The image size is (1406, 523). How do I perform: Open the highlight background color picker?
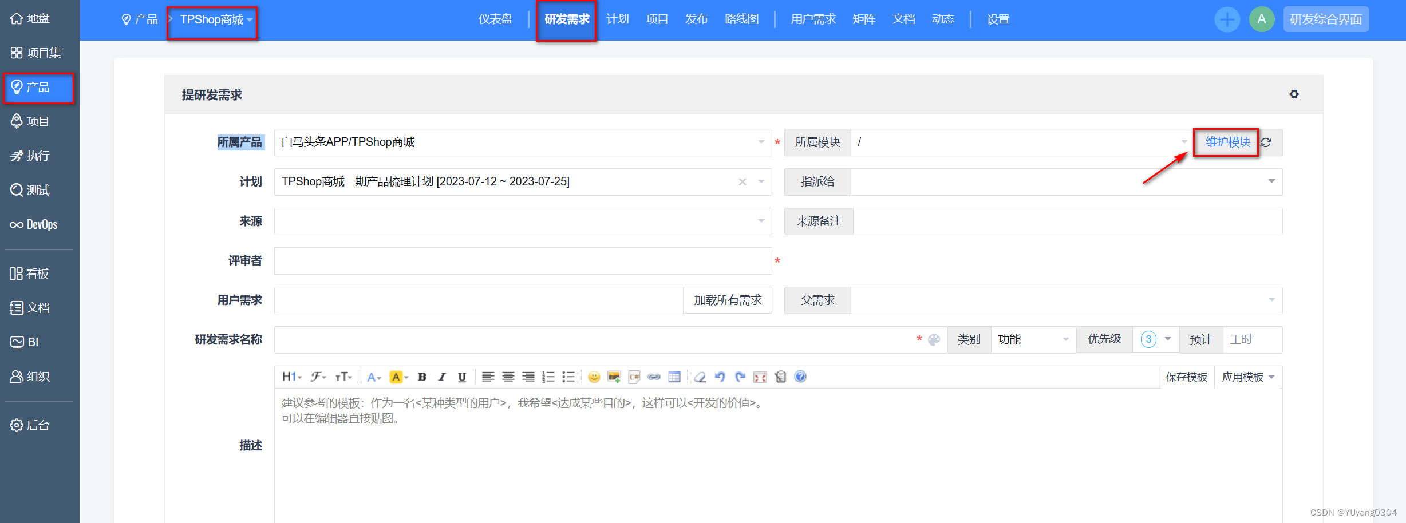click(x=399, y=377)
